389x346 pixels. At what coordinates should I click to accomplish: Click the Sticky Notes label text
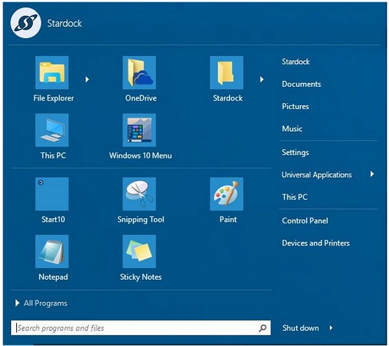141,277
